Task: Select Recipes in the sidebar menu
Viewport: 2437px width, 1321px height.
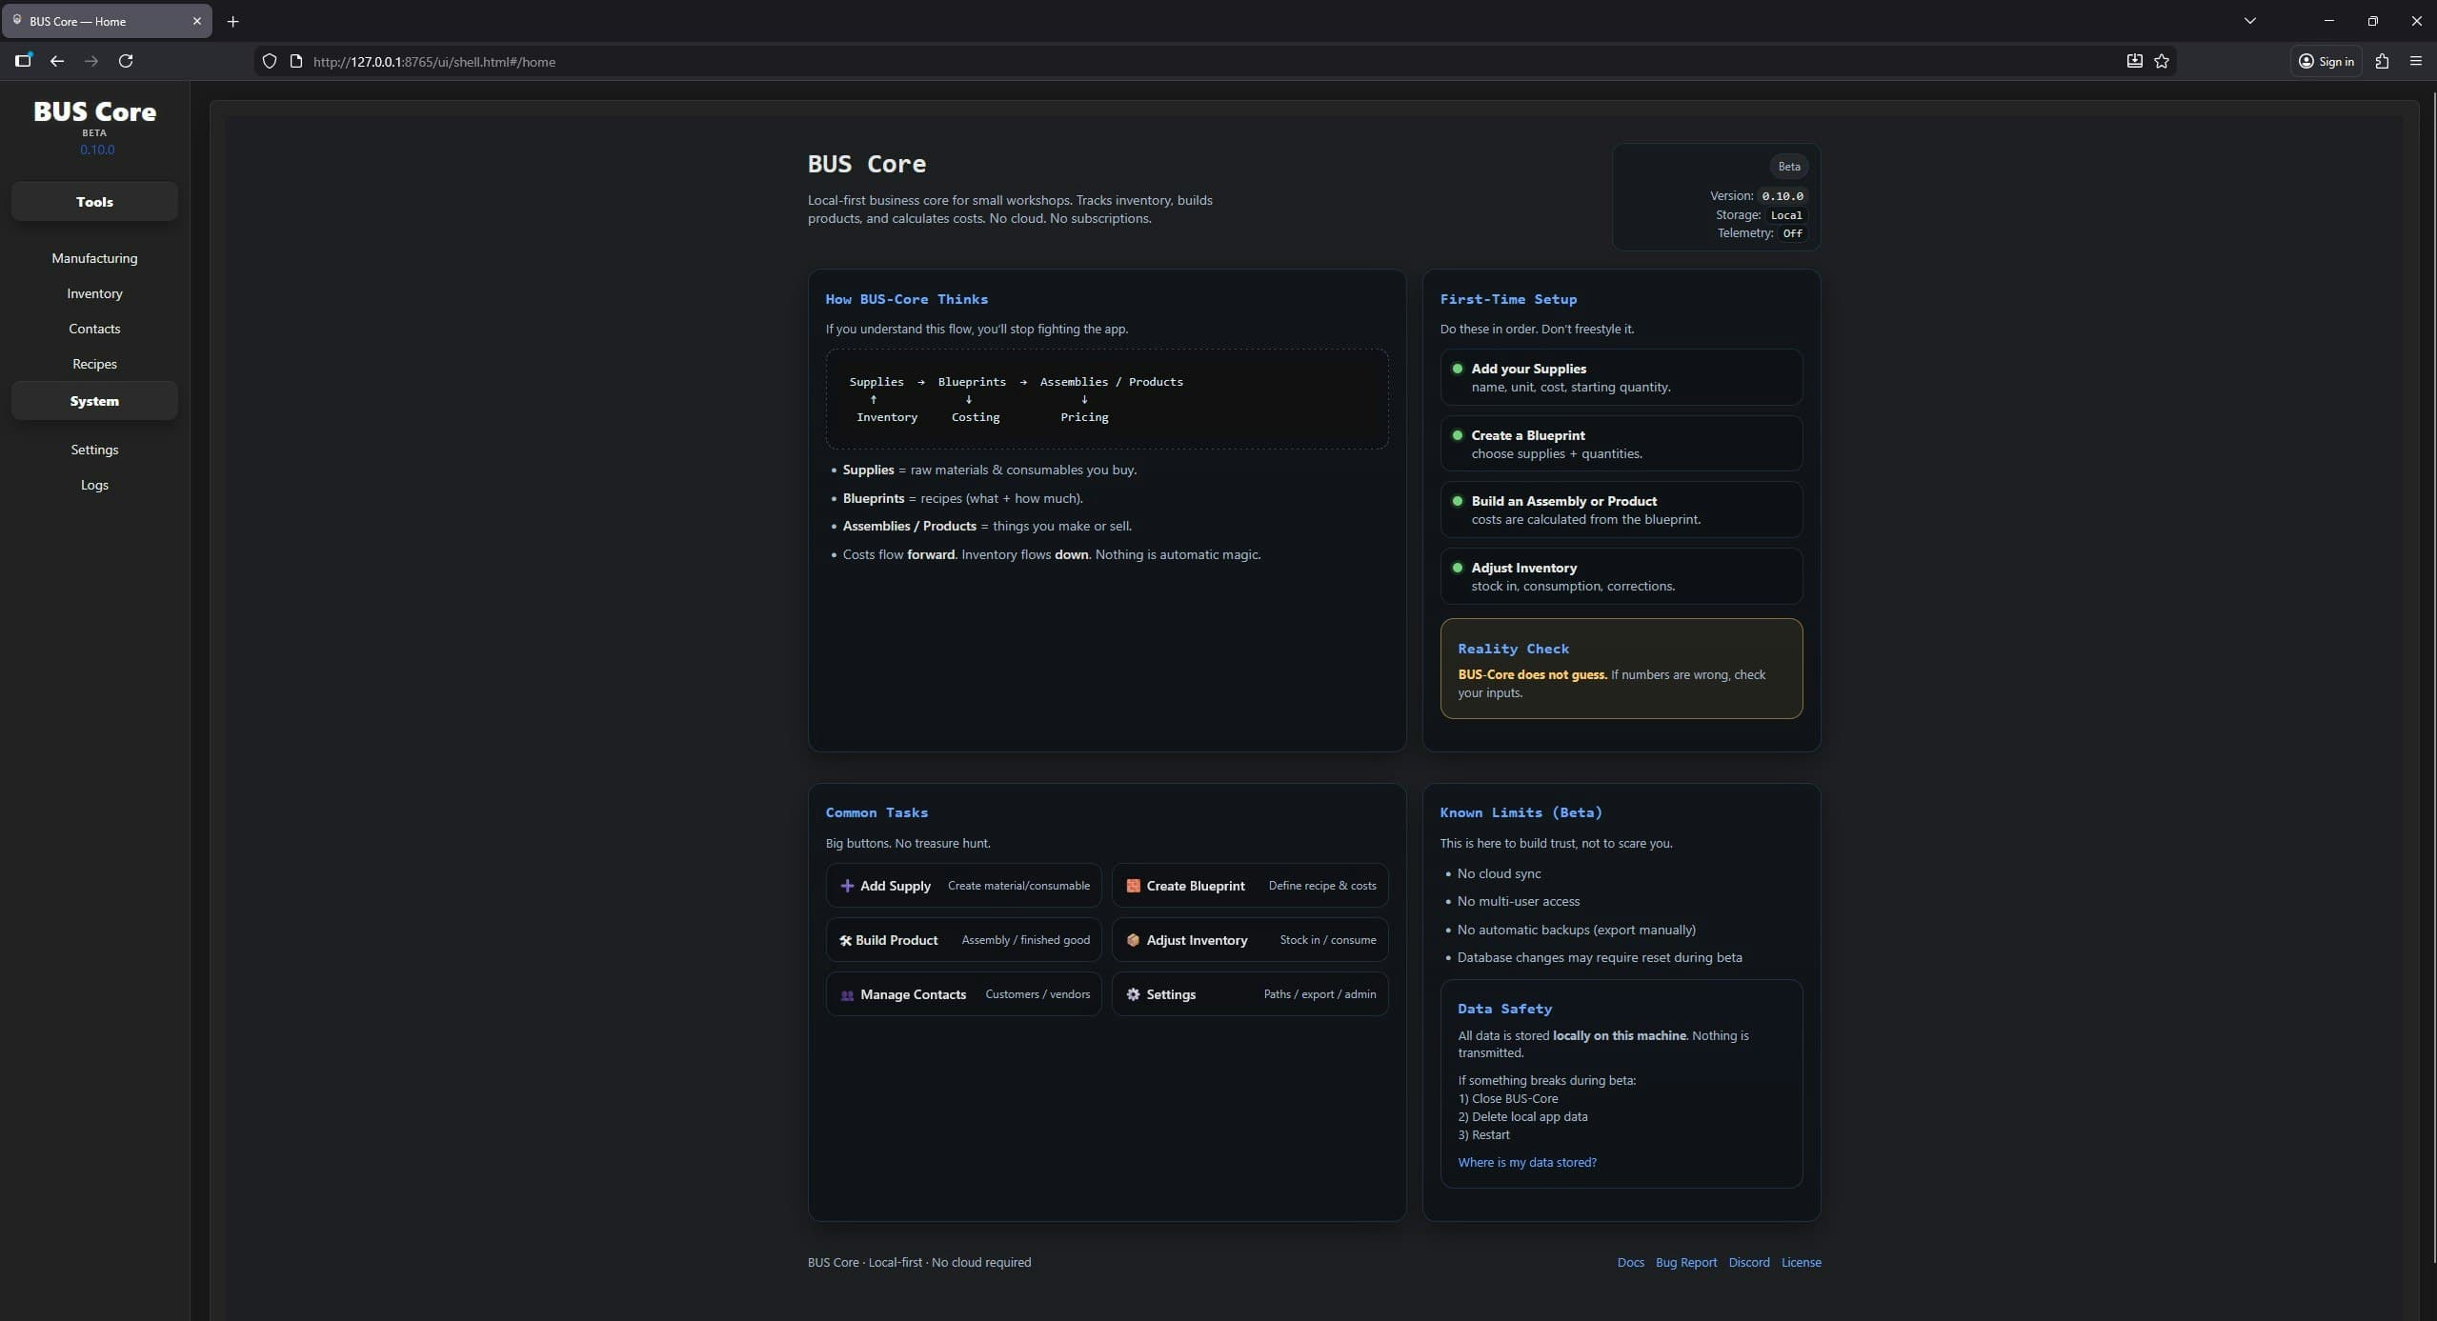Action: 93,363
